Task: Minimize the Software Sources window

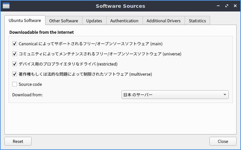Action: 218,6
